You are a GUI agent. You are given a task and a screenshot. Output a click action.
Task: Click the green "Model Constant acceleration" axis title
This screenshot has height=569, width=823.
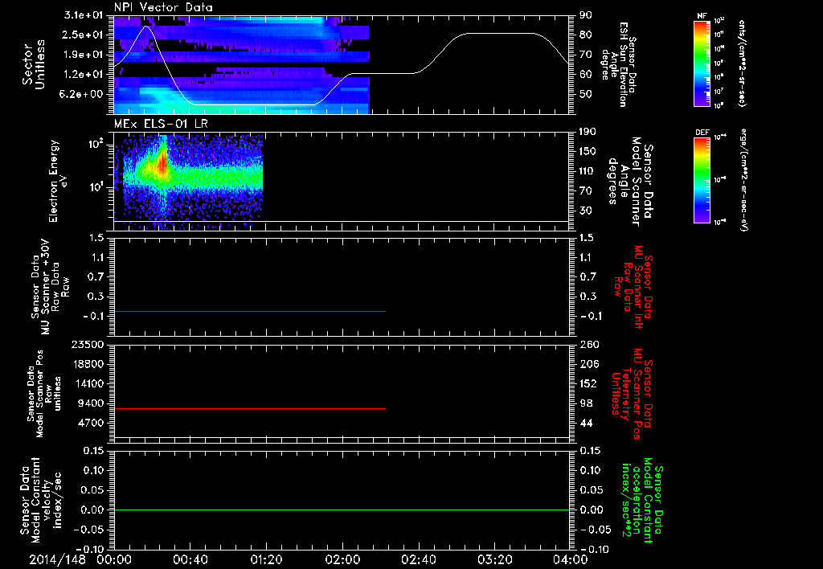click(642, 501)
